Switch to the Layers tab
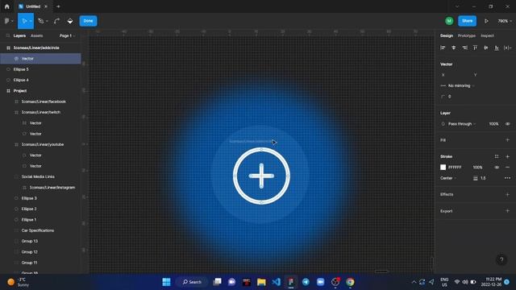 [19, 35]
